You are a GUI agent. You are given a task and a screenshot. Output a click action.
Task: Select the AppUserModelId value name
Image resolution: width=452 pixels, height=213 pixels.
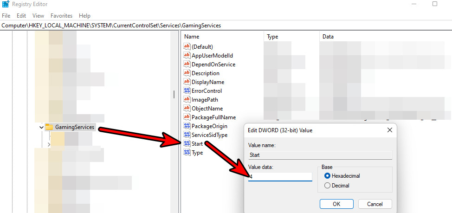[212, 56]
